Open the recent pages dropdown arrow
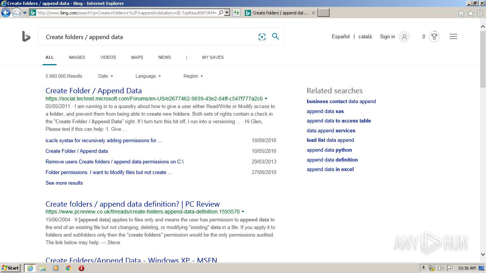The image size is (486, 273). 25,13
